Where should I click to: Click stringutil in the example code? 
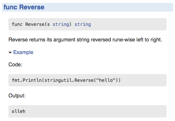tap(58, 80)
